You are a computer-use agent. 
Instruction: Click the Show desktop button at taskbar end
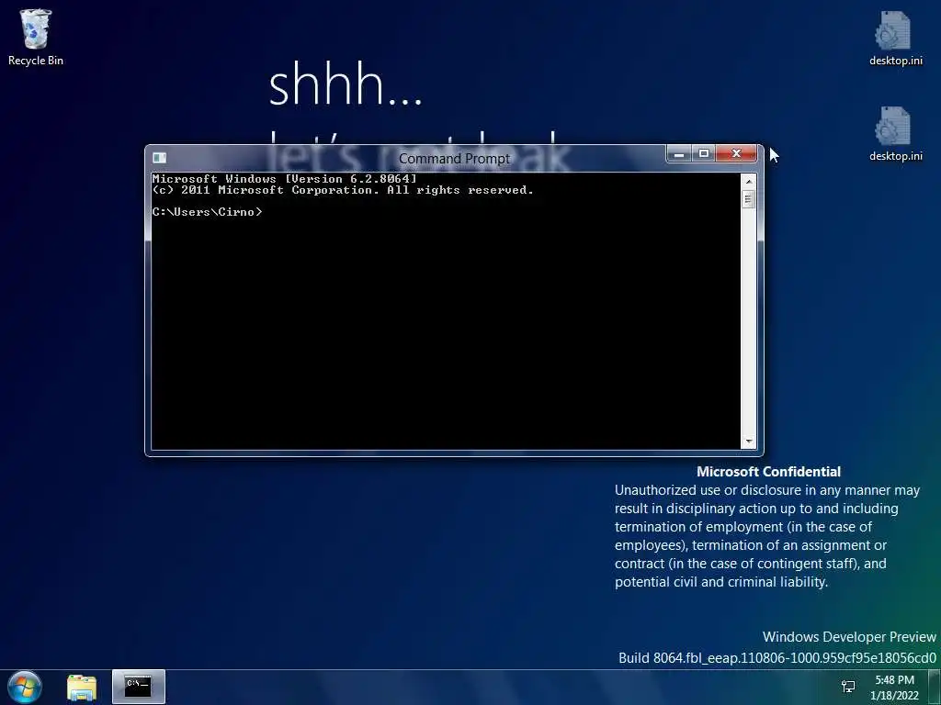(x=935, y=687)
